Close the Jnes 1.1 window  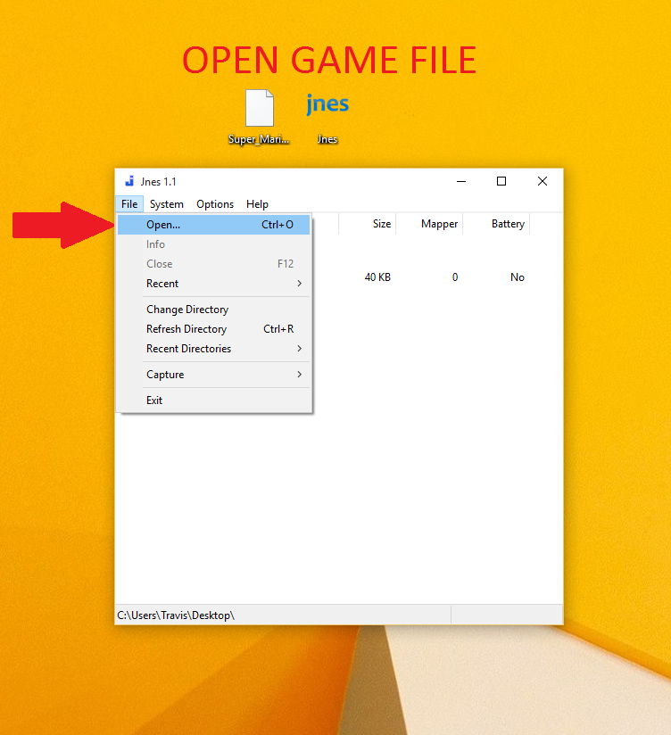[542, 181]
